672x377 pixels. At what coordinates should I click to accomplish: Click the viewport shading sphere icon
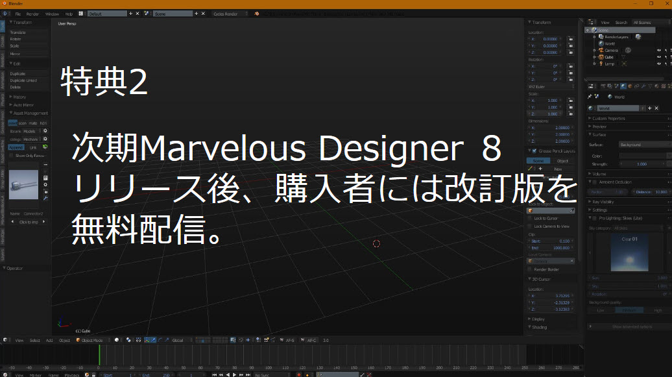[x=117, y=340]
